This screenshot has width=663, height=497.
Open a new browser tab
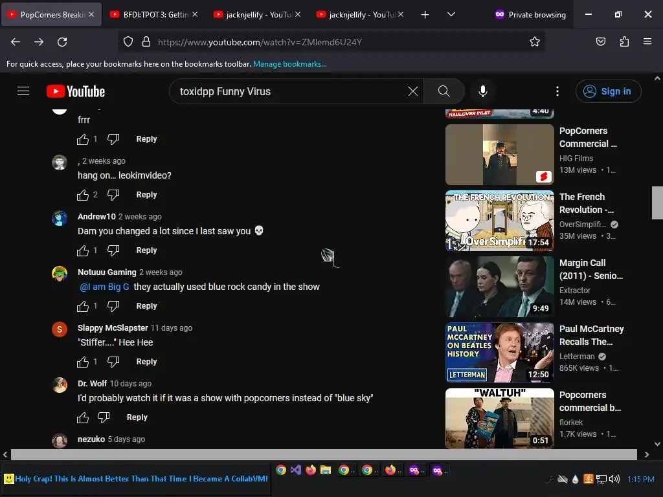[x=425, y=14]
